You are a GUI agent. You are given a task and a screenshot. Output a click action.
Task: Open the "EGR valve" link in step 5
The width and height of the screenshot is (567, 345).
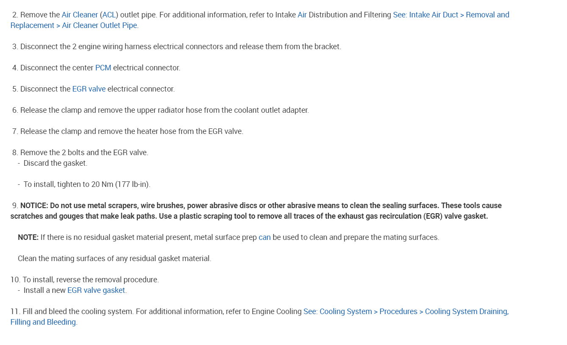89,89
